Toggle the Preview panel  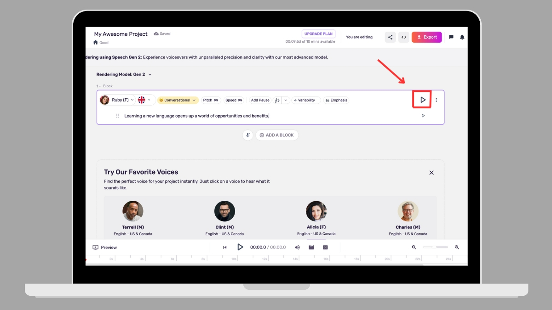tap(105, 247)
